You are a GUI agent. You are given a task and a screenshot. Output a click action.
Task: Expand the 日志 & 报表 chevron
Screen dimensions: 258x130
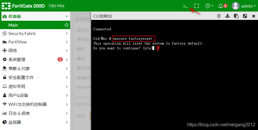67,113
